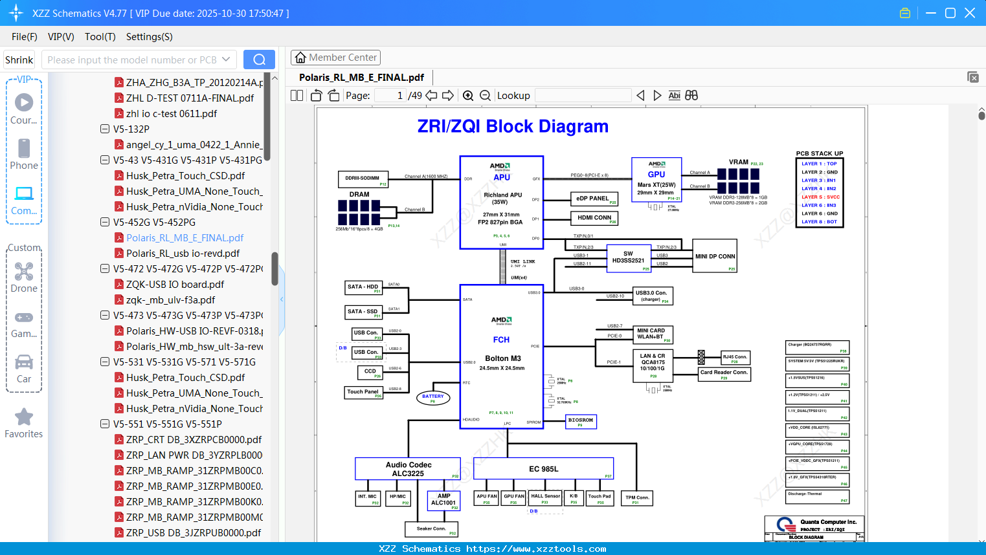Select the Phone category icon

point(24,154)
